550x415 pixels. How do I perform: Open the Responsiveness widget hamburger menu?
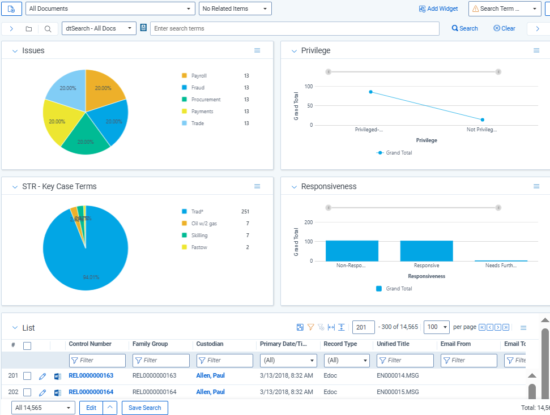click(536, 186)
